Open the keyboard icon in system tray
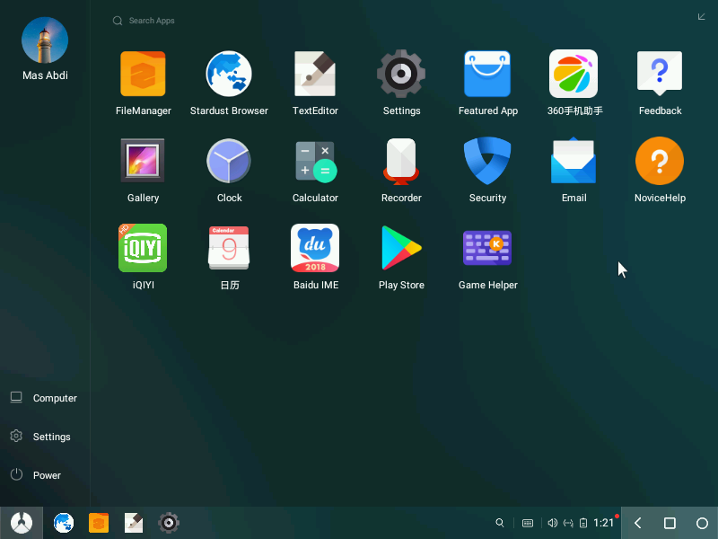 528,523
